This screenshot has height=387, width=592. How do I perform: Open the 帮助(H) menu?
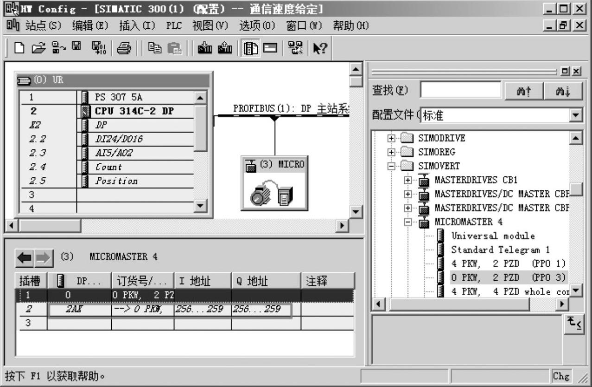351,25
